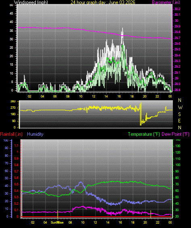Click the 29.1 barometer axis value
The width and height of the screenshot is (191, 228).
[177, 73]
